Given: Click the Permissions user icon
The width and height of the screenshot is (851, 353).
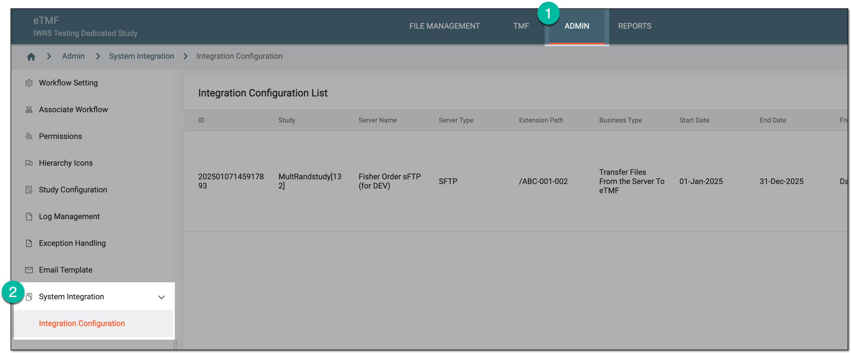Looking at the screenshot, I should tap(29, 136).
